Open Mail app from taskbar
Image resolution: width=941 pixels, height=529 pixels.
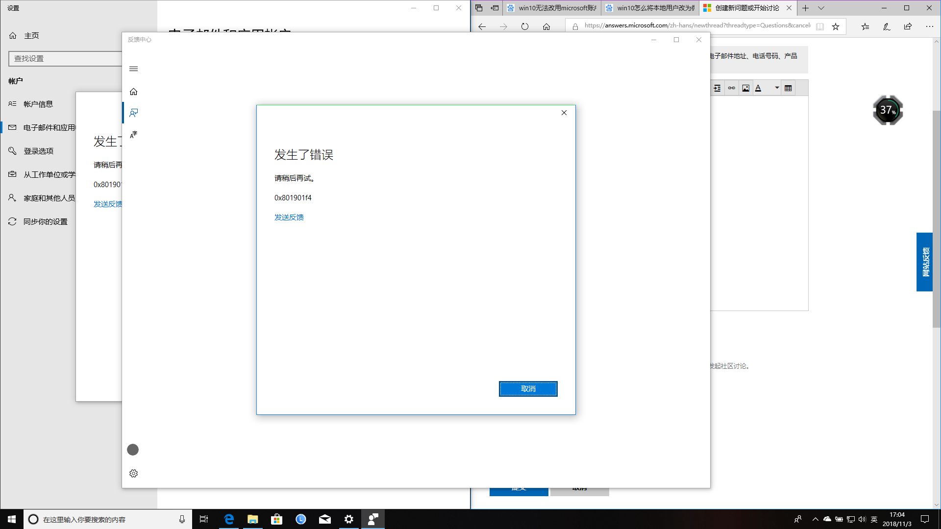tap(324, 519)
